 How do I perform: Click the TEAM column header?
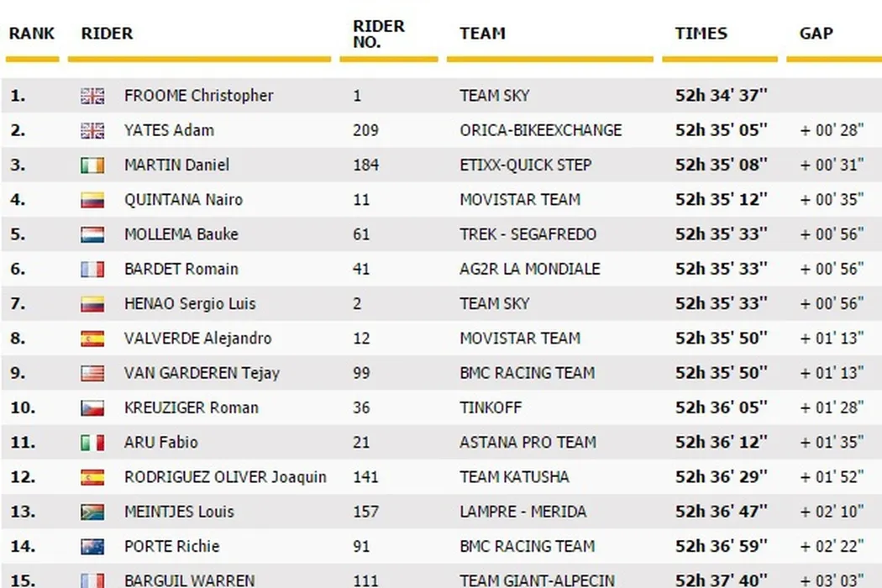tap(482, 34)
